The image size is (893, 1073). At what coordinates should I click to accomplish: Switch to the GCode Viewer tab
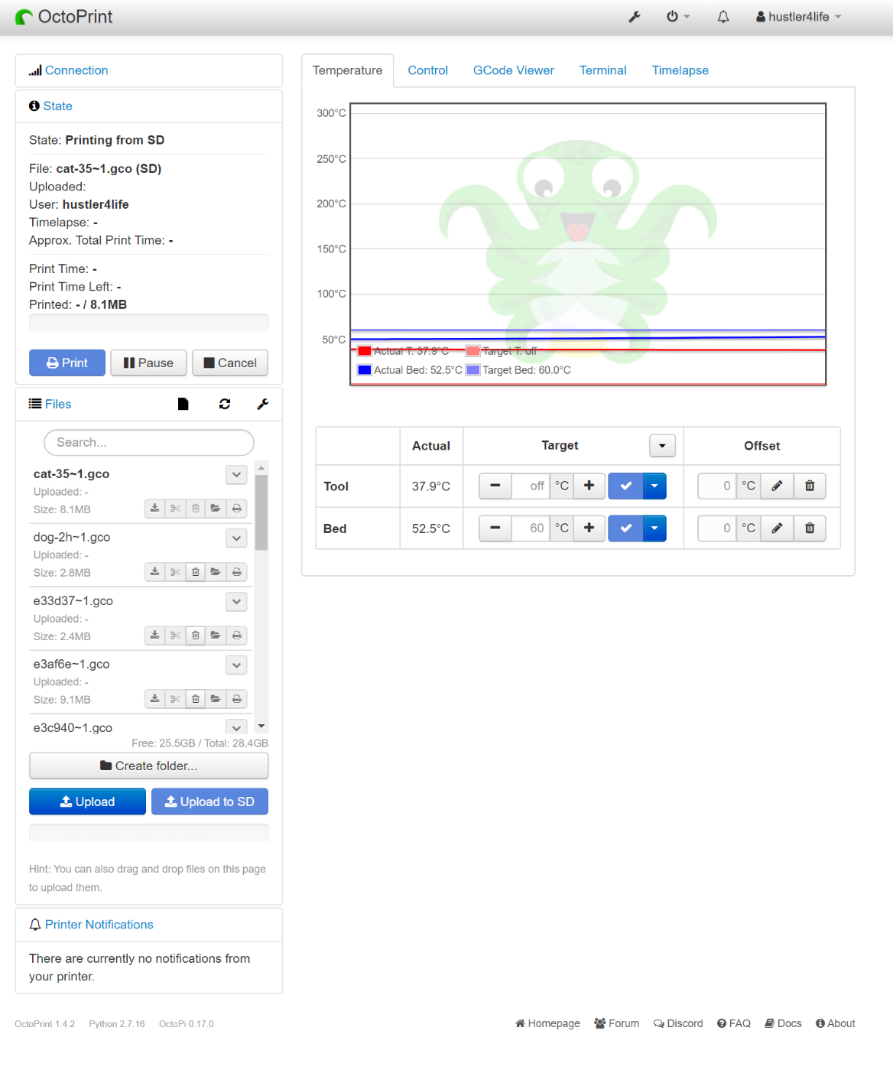pos(513,70)
